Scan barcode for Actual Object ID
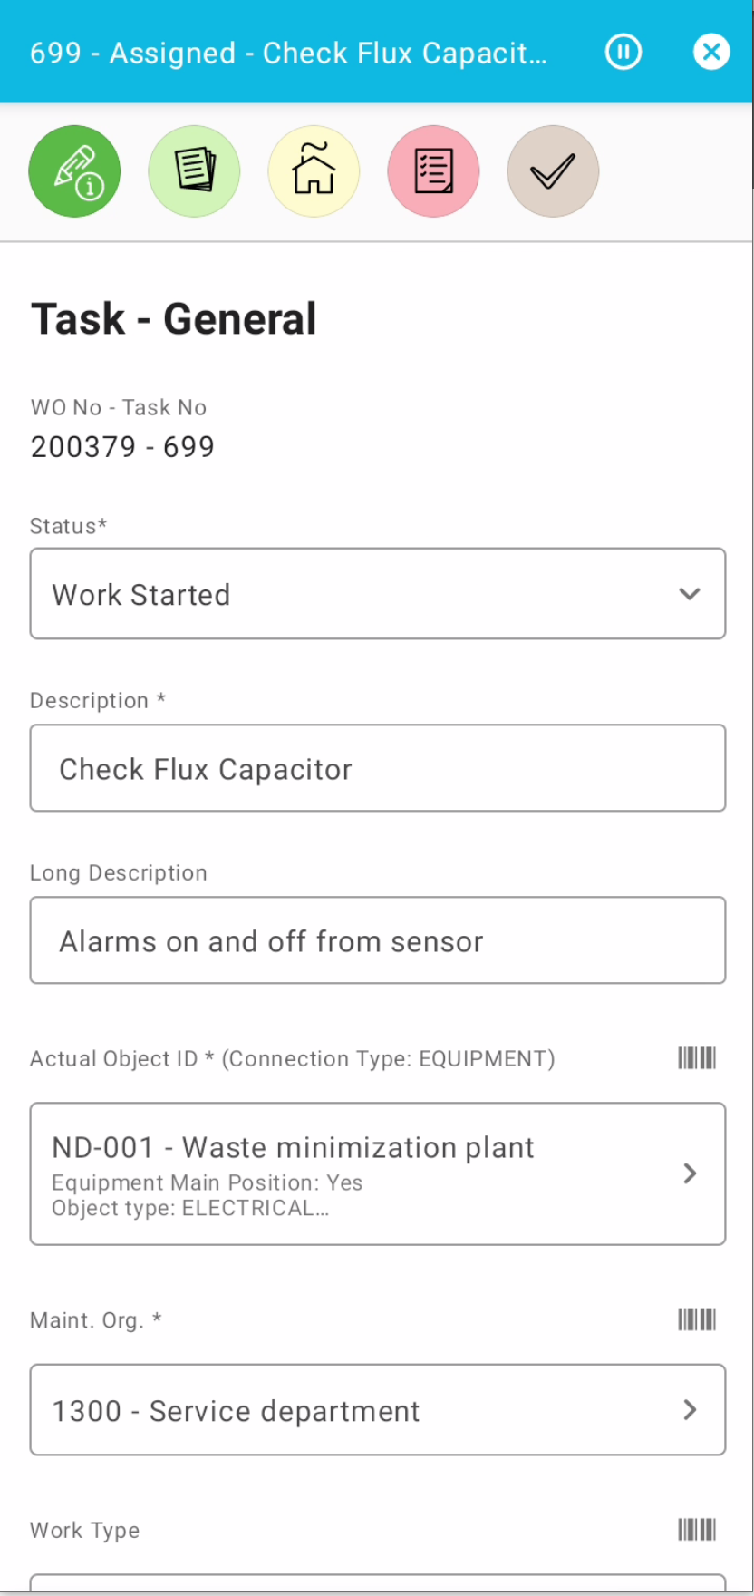The image size is (754, 1596). pyautogui.click(x=697, y=1057)
